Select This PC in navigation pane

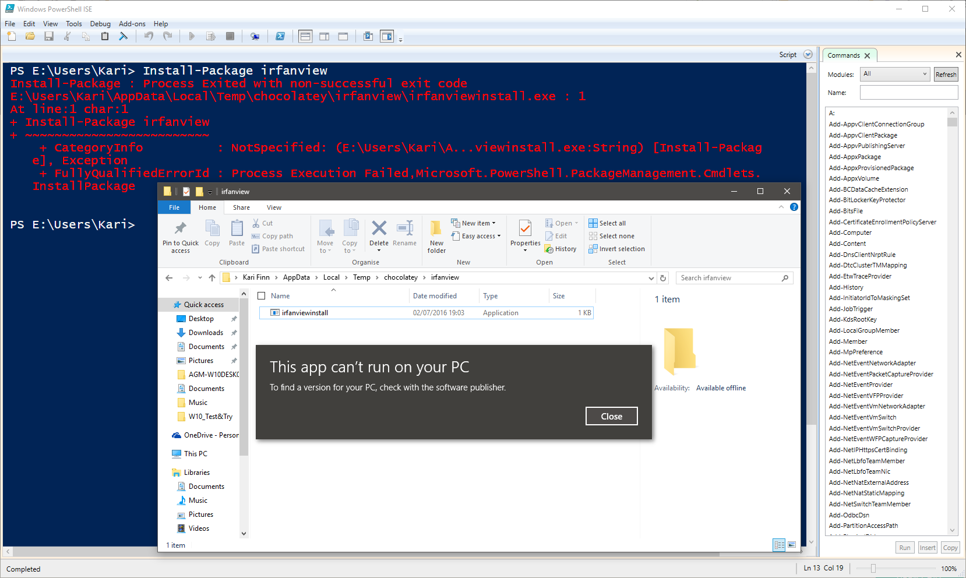(x=195, y=454)
